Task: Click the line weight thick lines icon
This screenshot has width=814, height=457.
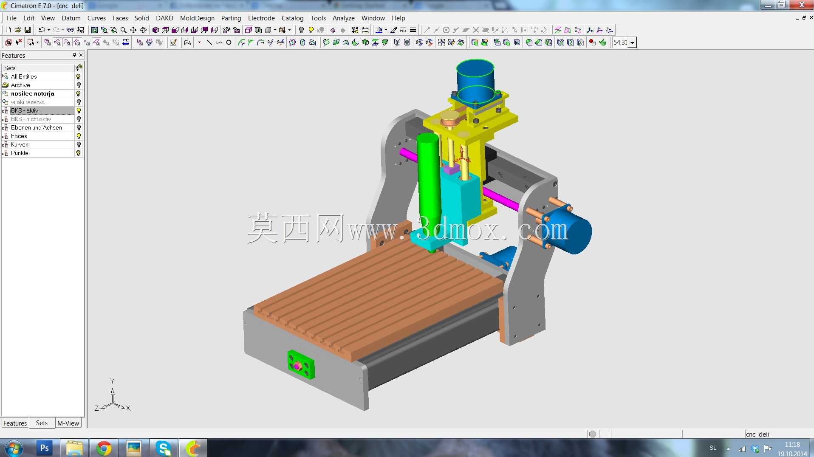Action: [x=413, y=30]
